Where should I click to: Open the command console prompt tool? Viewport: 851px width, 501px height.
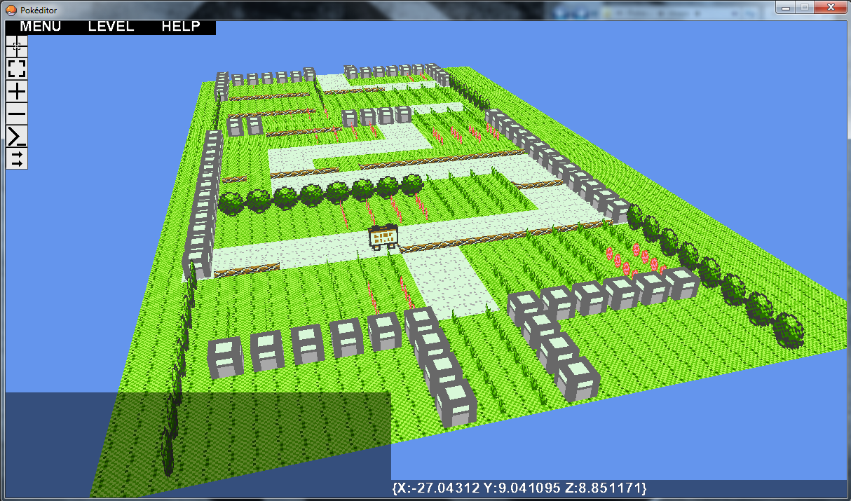tap(17, 136)
